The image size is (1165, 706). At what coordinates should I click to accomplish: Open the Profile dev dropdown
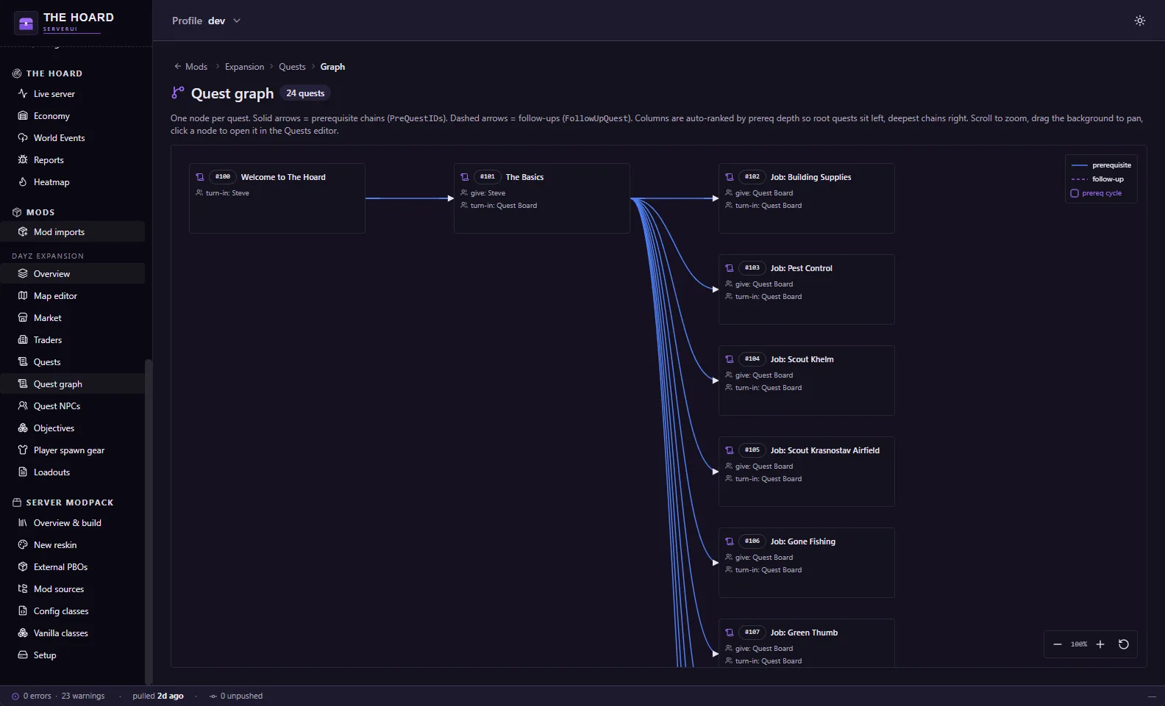[x=207, y=21]
